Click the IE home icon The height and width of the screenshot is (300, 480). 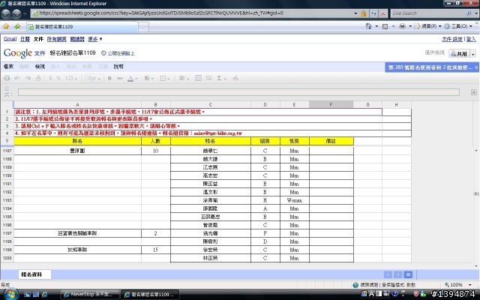(368, 26)
